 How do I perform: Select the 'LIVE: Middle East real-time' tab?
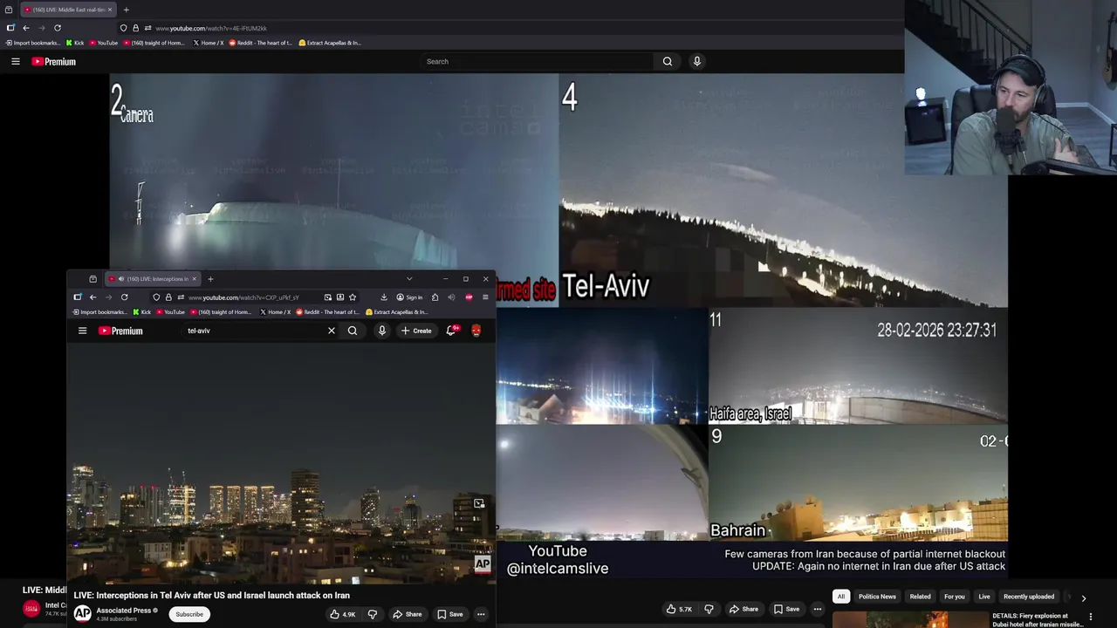tap(68, 10)
